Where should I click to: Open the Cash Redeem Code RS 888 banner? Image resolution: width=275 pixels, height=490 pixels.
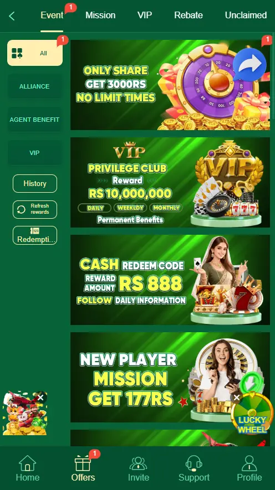tap(170, 280)
